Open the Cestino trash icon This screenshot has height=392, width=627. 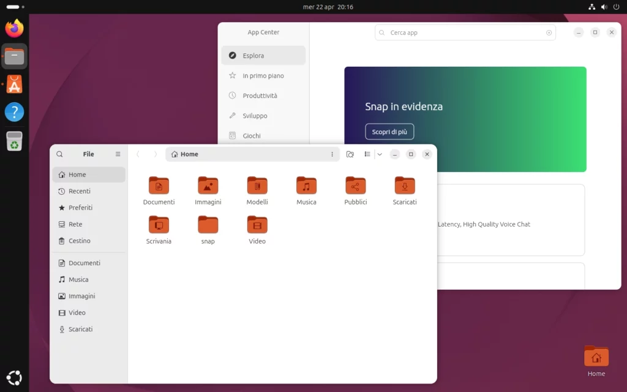tap(61, 241)
